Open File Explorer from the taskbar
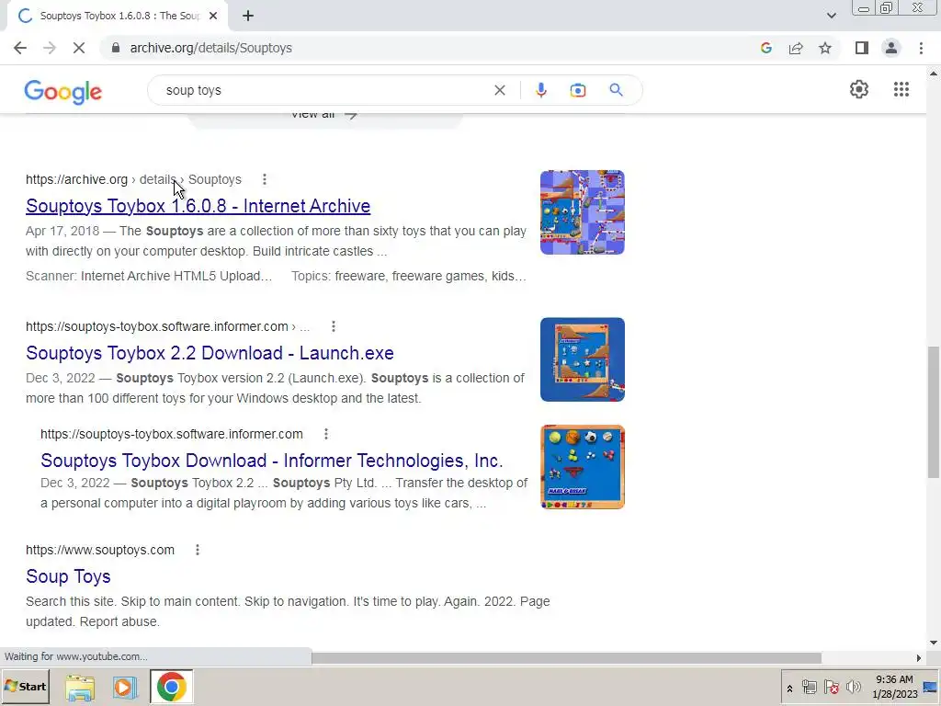This screenshot has height=706, width=941. (80, 688)
